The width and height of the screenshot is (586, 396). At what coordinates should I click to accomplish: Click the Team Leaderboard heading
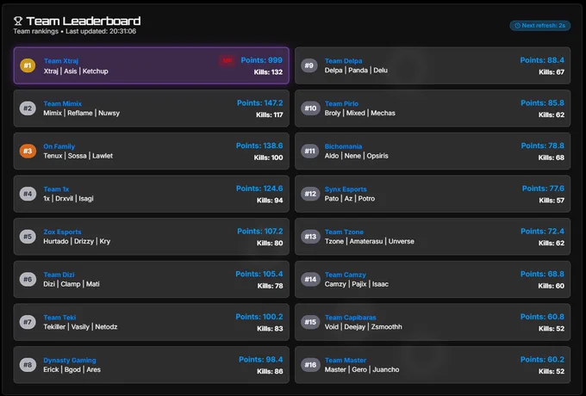[84, 21]
